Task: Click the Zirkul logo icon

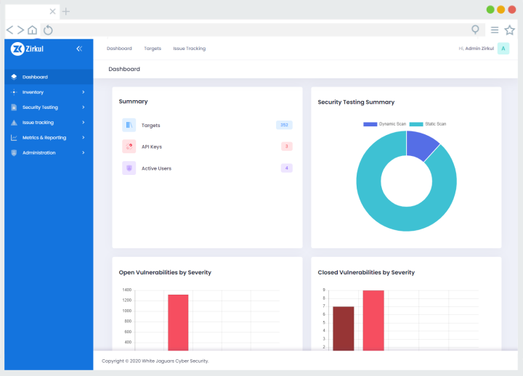Action: (x=17, y=49)
